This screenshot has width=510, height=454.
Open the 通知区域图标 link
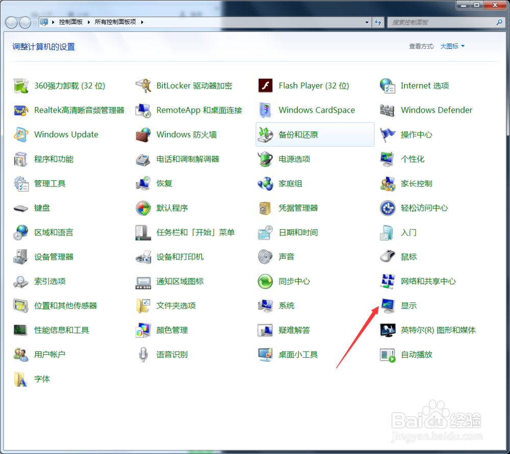(x=180, y=281)
